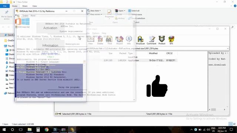The height and width of the screenshot is (133, 237).
Task: Open Windows Start menu
Action: tap(4, 130)
